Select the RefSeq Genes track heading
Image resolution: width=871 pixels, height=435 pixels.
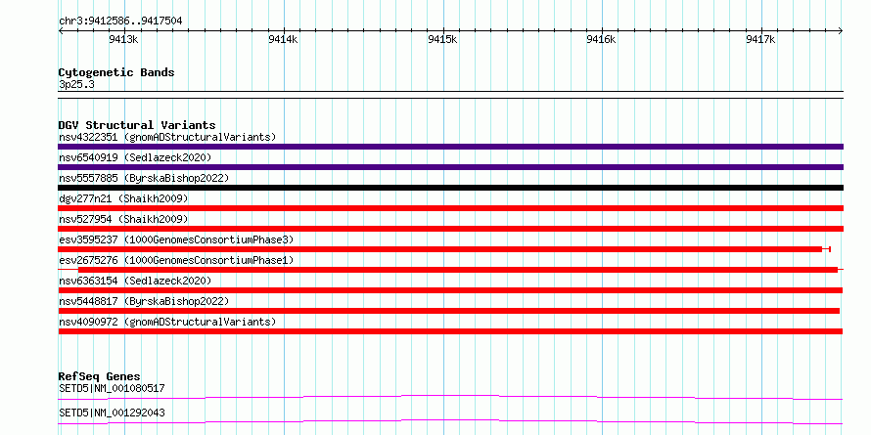tap(99, 376)
